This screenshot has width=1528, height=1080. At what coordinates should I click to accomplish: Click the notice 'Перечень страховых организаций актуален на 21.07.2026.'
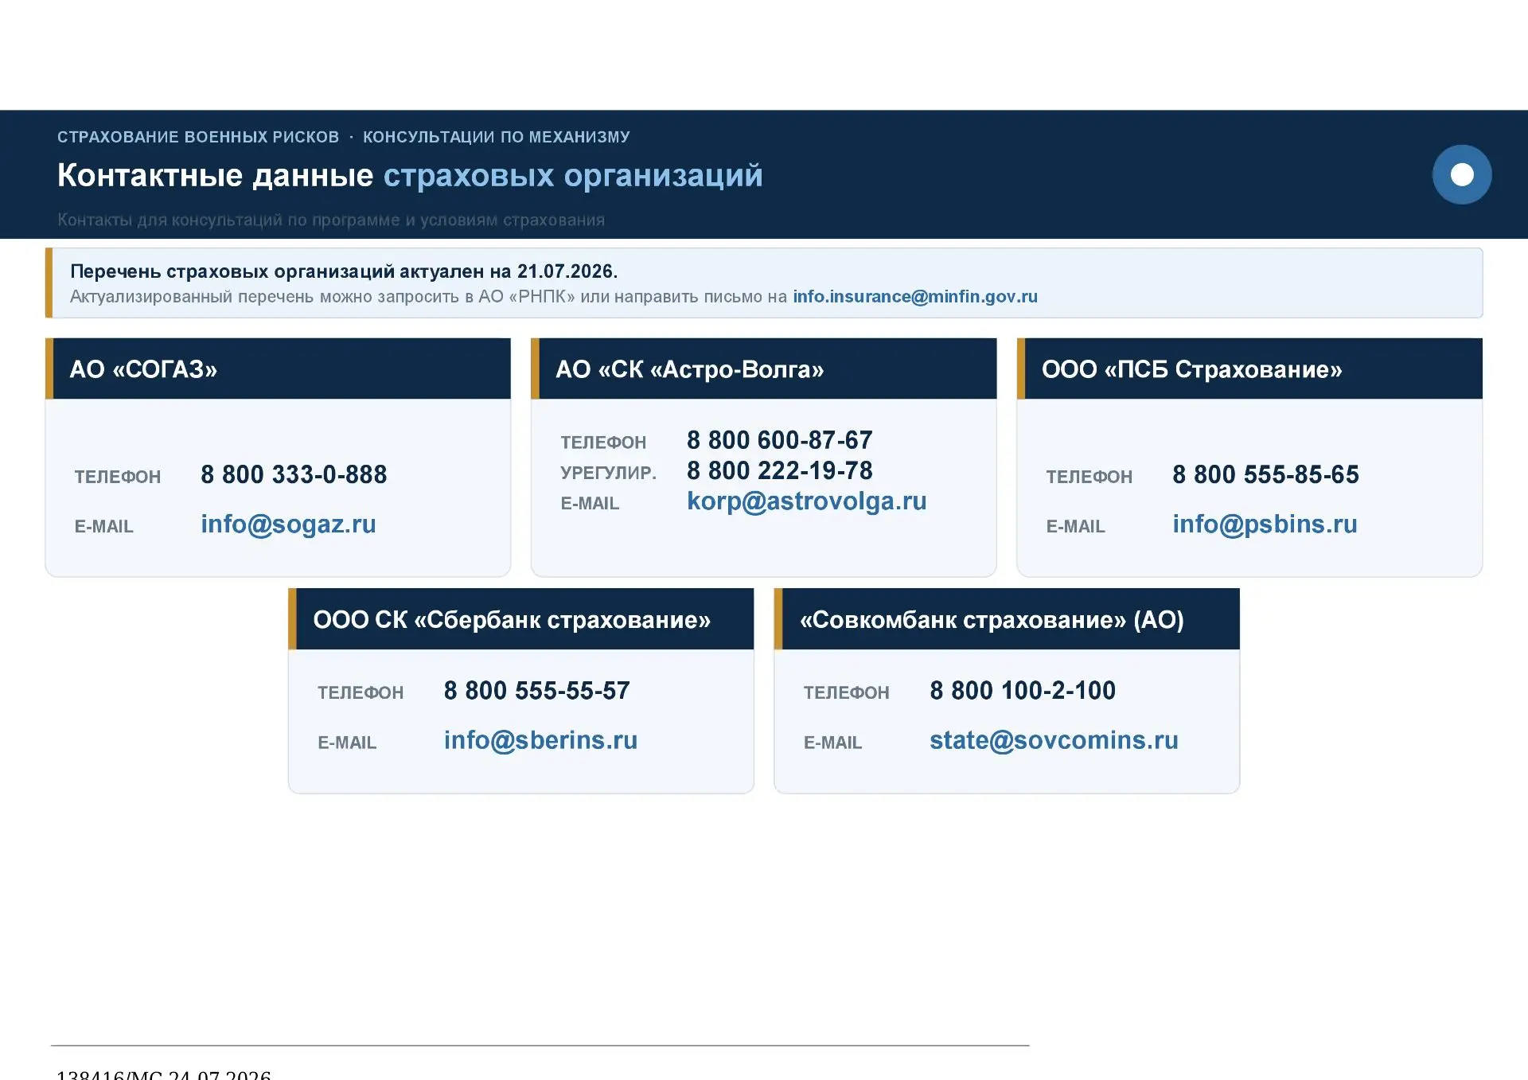coord(344,271)
